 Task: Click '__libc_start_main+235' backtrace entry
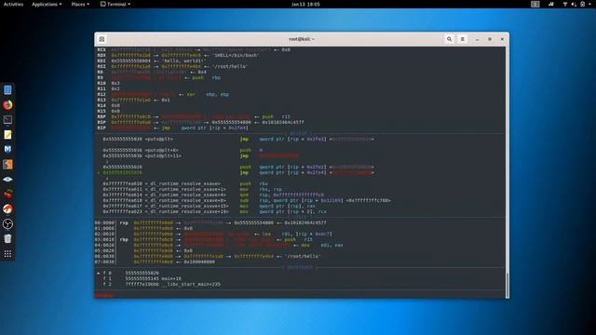[x=190, y=284]
